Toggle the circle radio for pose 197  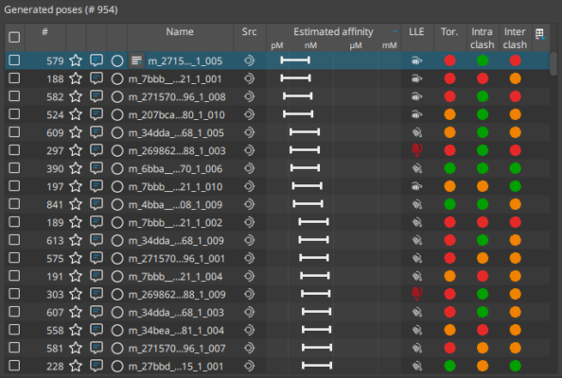(117, 186)
